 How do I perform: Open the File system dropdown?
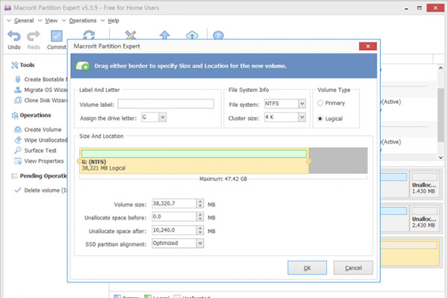(x=302, y=103)
